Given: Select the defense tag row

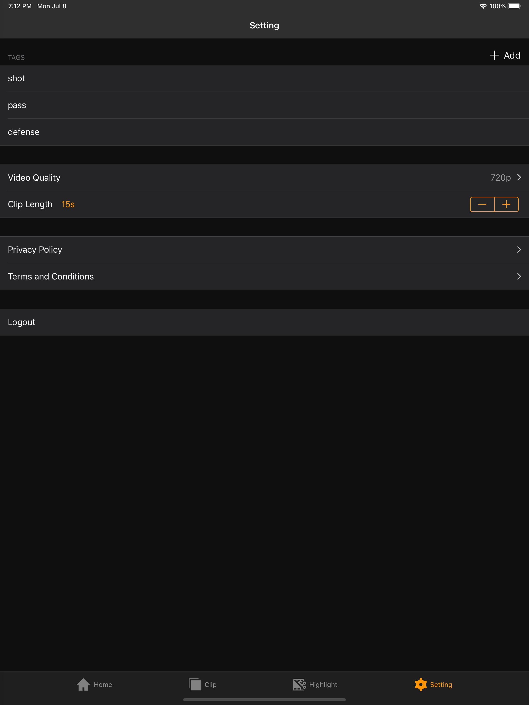Looking at the screenshot, I should tap(264, 132).
